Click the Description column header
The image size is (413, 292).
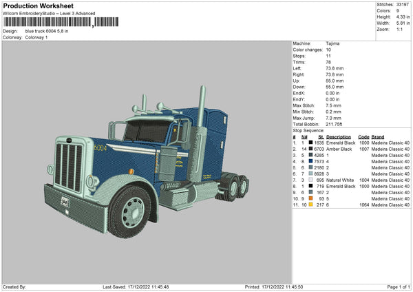pos(338,136)
